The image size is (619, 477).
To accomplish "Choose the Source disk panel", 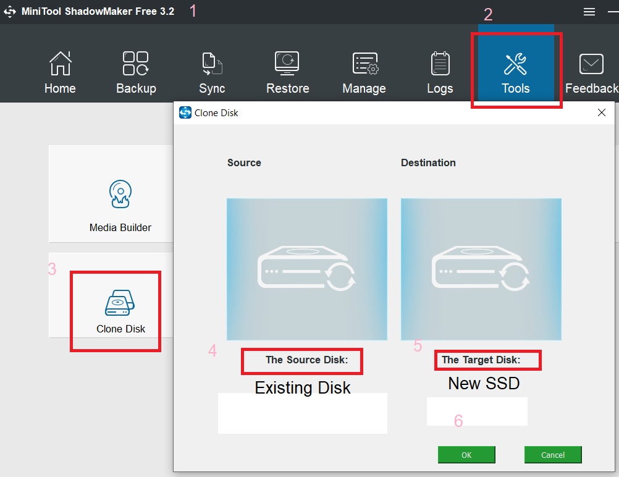I will pos(307,269).
